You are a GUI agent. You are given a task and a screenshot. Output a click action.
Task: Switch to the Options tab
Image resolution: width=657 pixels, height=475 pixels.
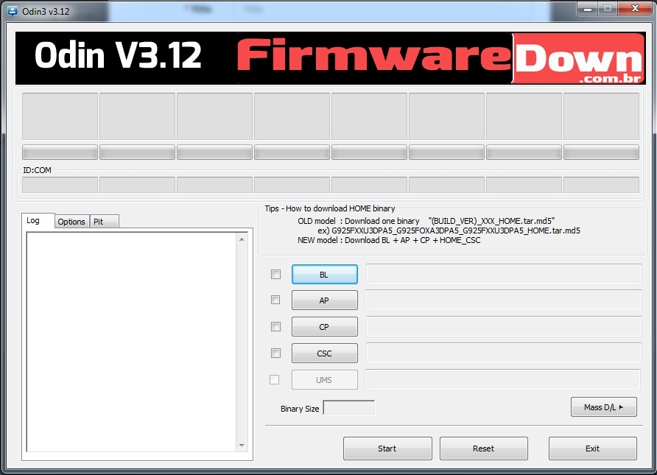coord(71,222)
